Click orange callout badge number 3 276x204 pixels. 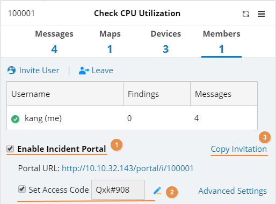(x=265, y=137)
